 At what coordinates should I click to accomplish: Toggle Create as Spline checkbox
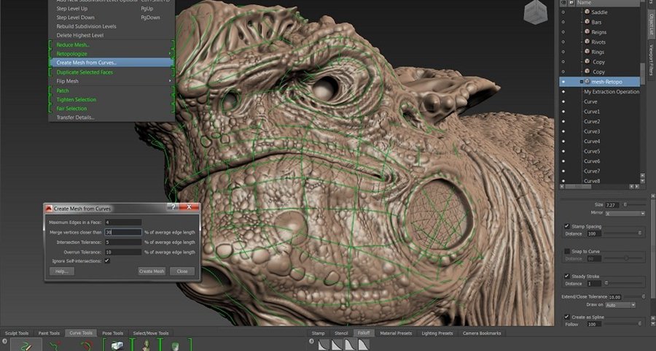[566, 317]
